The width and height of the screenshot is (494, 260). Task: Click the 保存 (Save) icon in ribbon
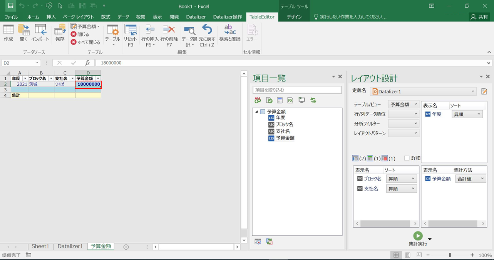[x=60, y=33]
